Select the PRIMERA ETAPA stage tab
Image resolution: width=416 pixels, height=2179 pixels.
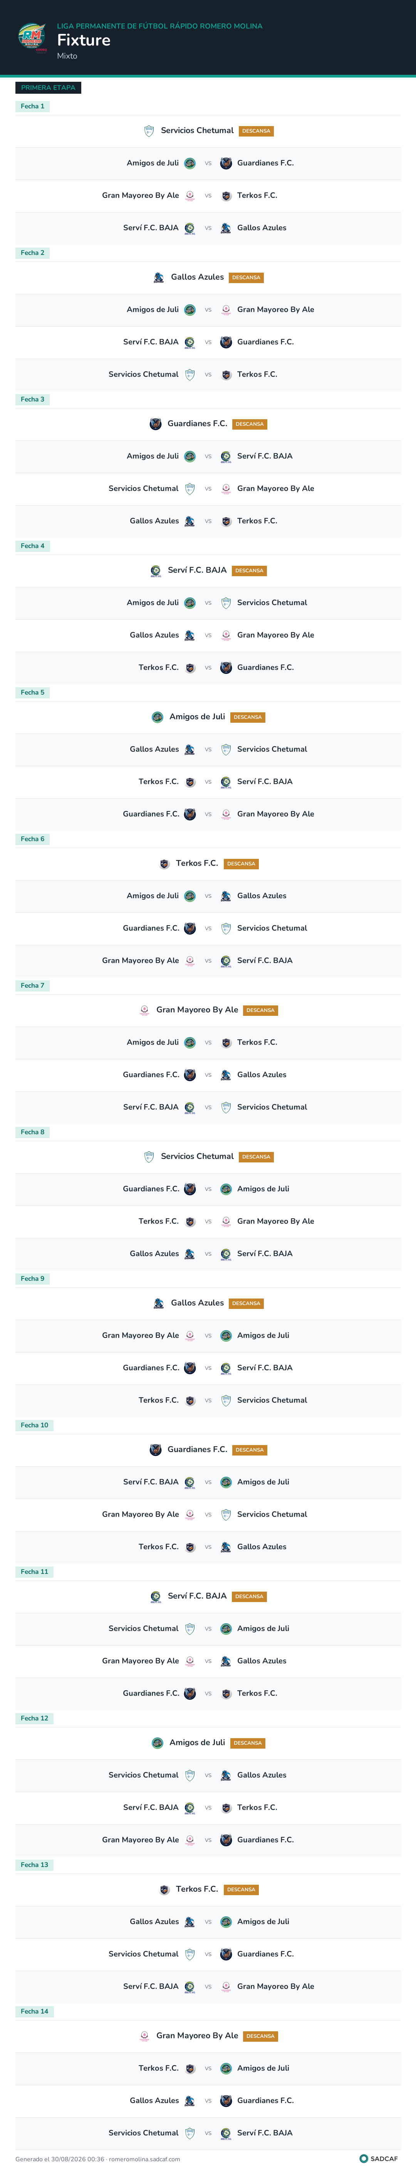coord(48,88)
